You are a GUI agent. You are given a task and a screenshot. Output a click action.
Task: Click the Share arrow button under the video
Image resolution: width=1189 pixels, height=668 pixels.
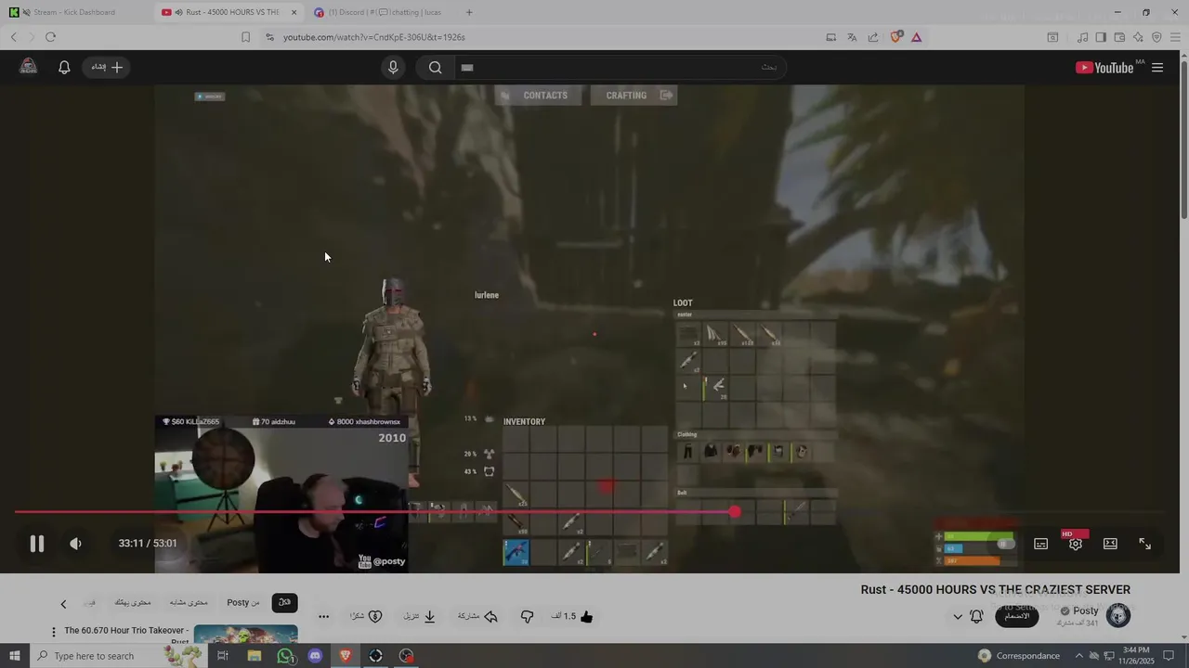478,617
